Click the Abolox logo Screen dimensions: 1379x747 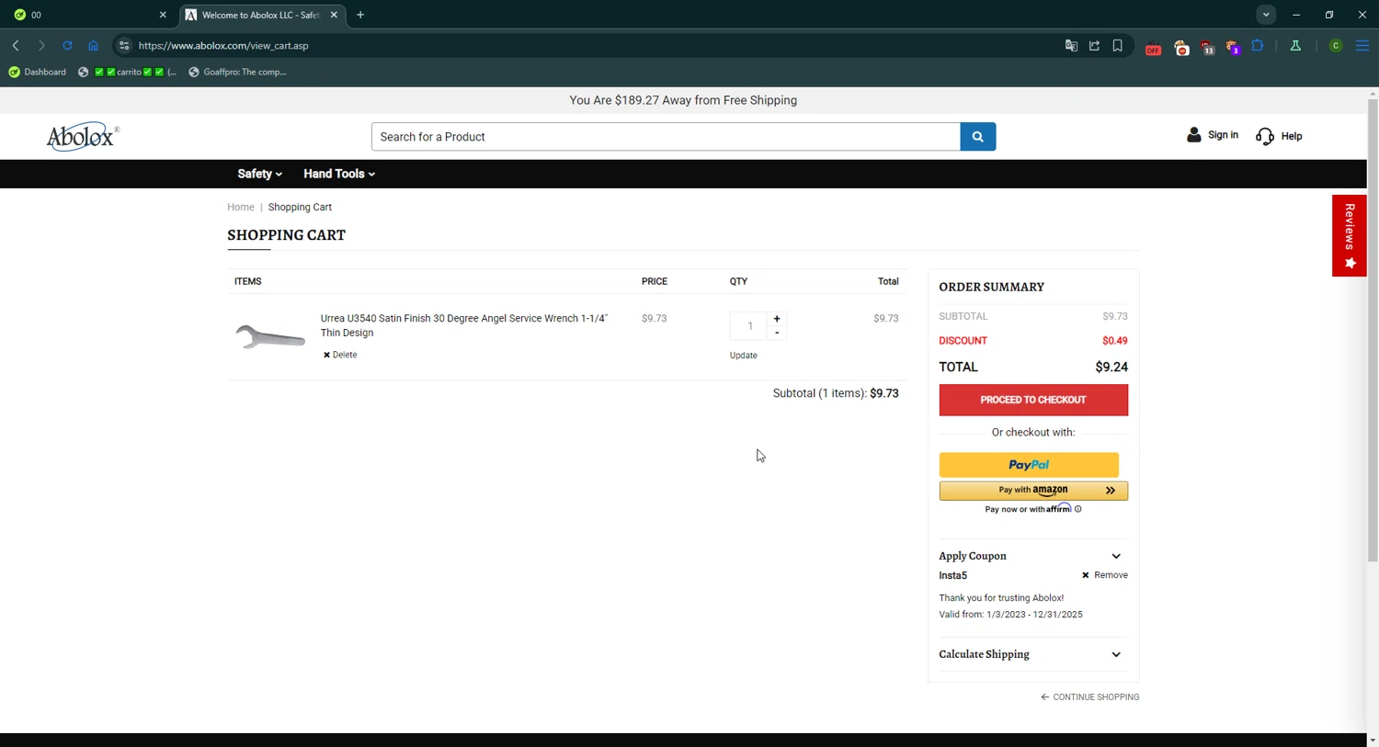pyautogui.click(x=83, y=137)
